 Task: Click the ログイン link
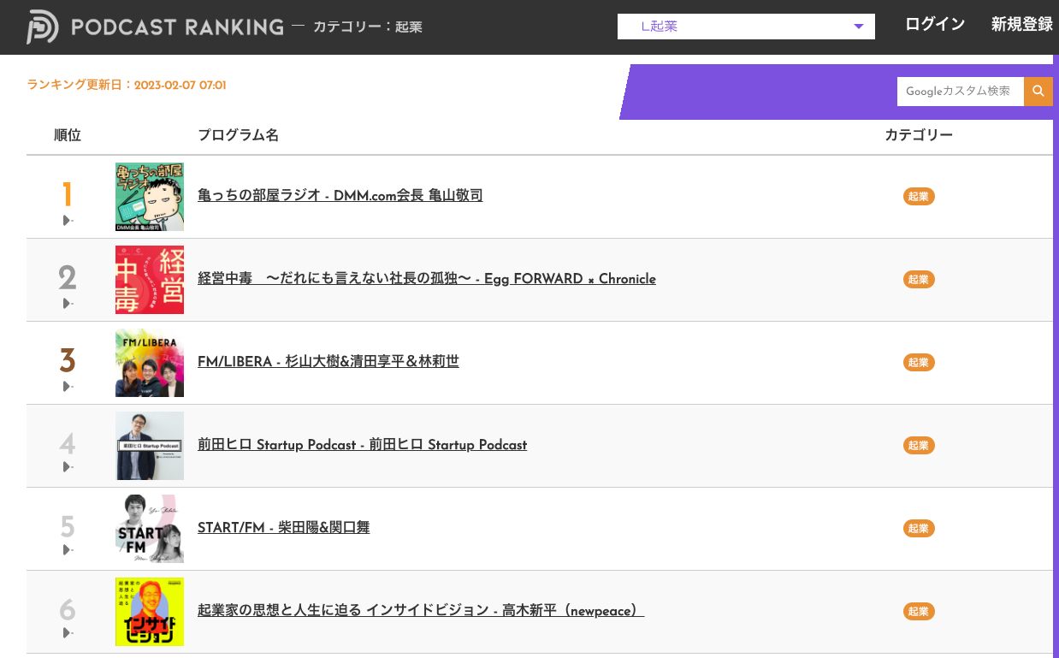(x=935, y=24)
